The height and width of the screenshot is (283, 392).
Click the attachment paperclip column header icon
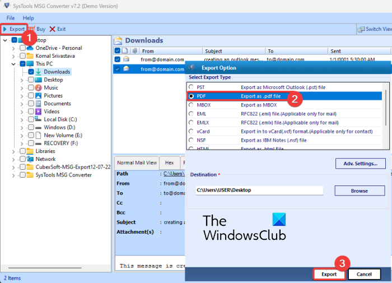point(135,51)
